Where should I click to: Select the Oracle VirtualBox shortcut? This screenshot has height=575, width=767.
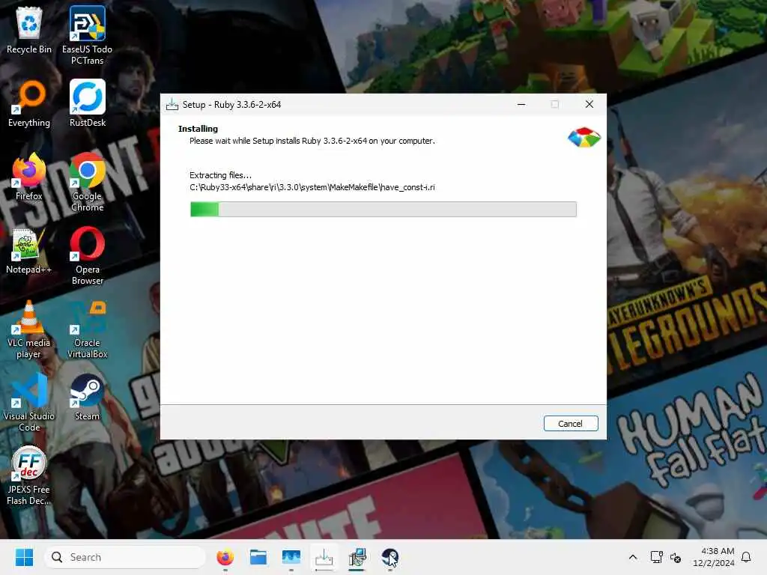(87, 329)
